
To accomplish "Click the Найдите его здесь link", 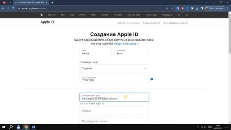I will point(126,44).
